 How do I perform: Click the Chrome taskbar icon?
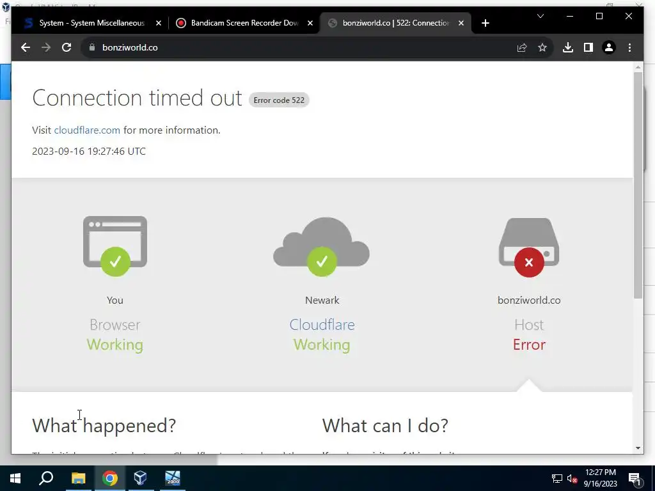109,478
